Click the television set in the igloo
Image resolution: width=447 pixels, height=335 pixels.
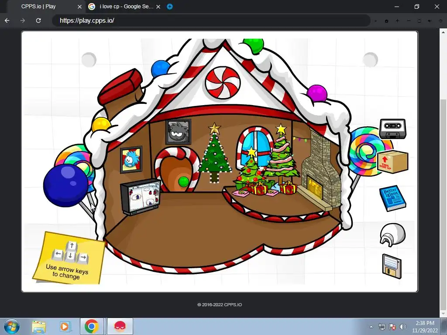point(140,197)
